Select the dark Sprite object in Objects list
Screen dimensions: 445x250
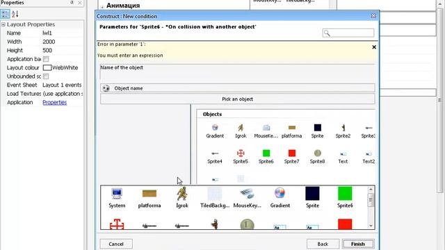coord(317,131)
